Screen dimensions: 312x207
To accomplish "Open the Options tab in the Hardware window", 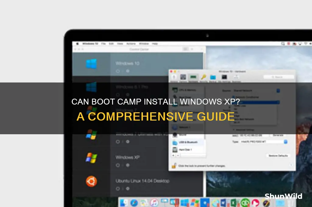I will [x=183, y=78].
